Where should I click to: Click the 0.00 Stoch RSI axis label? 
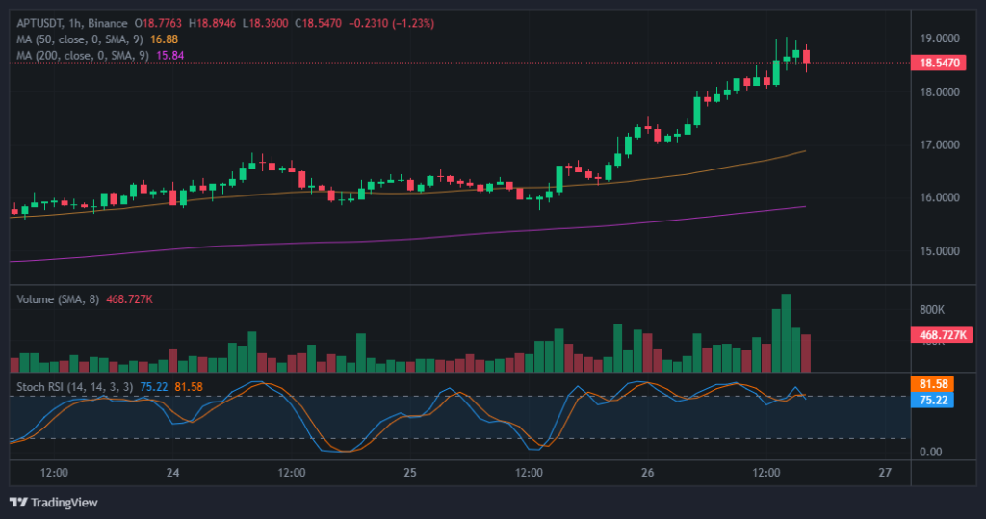(x=930, y=453)
